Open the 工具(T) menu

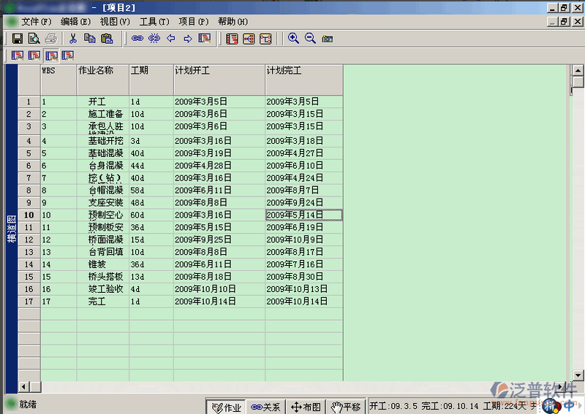click(154, 22)
